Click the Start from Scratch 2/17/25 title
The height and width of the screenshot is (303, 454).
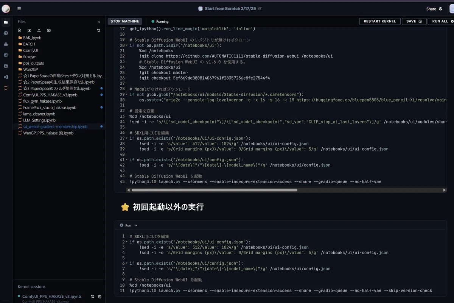click(x=230, y=9)
